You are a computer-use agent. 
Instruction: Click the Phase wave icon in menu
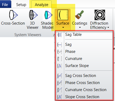click(x=60, y=52)
